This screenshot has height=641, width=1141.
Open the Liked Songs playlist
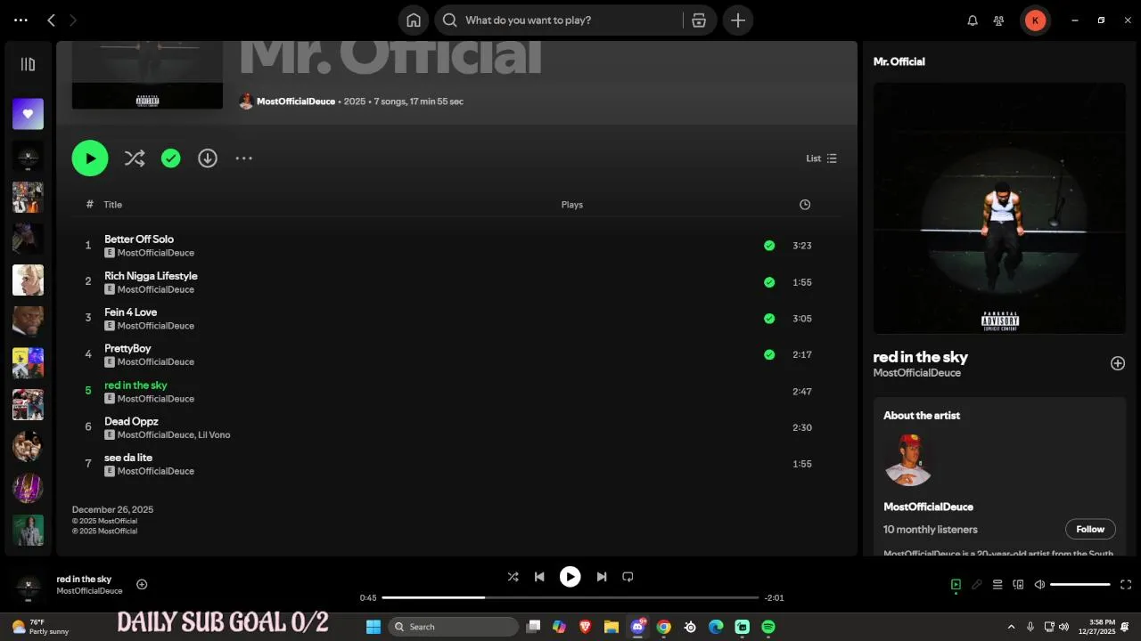click(28, 114)
